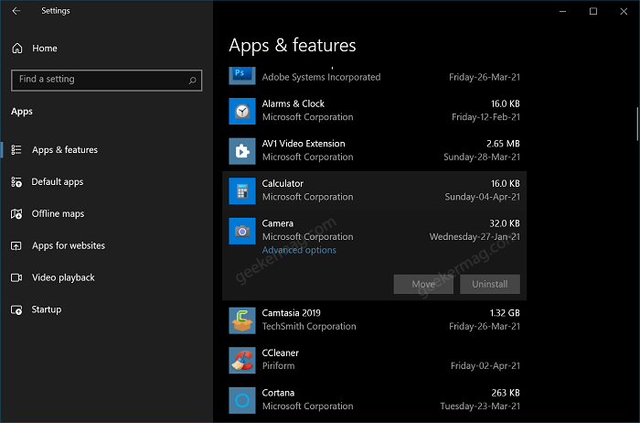Screen dimensions: 640x423
Task: Click the Camtasia 2019 app icon
Action: coord(242,320)
